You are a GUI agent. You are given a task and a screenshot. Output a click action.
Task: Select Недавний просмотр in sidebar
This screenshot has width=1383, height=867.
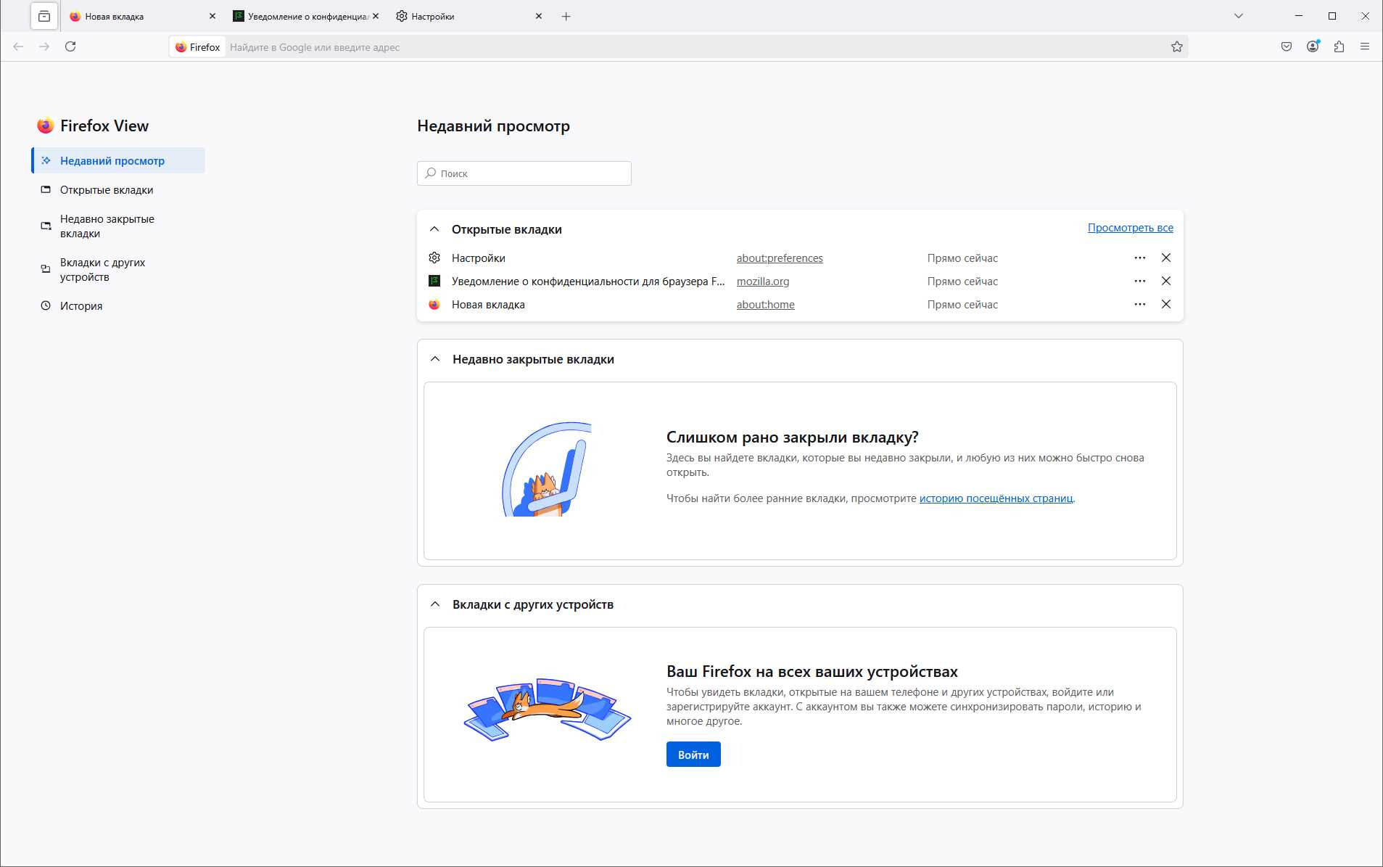tap(118, 160)
